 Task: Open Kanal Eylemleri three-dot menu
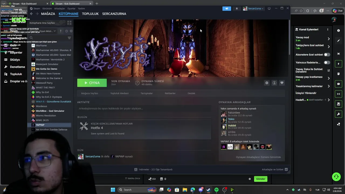[x=328, y=29]
